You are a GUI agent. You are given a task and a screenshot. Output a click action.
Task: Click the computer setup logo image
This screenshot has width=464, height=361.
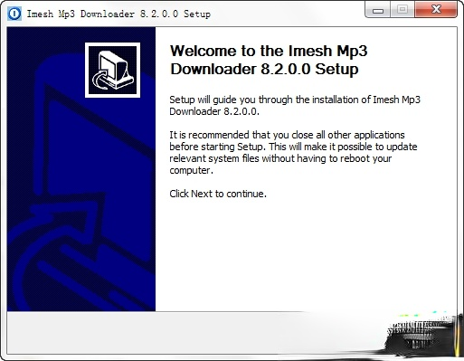[x=112, y=70]
